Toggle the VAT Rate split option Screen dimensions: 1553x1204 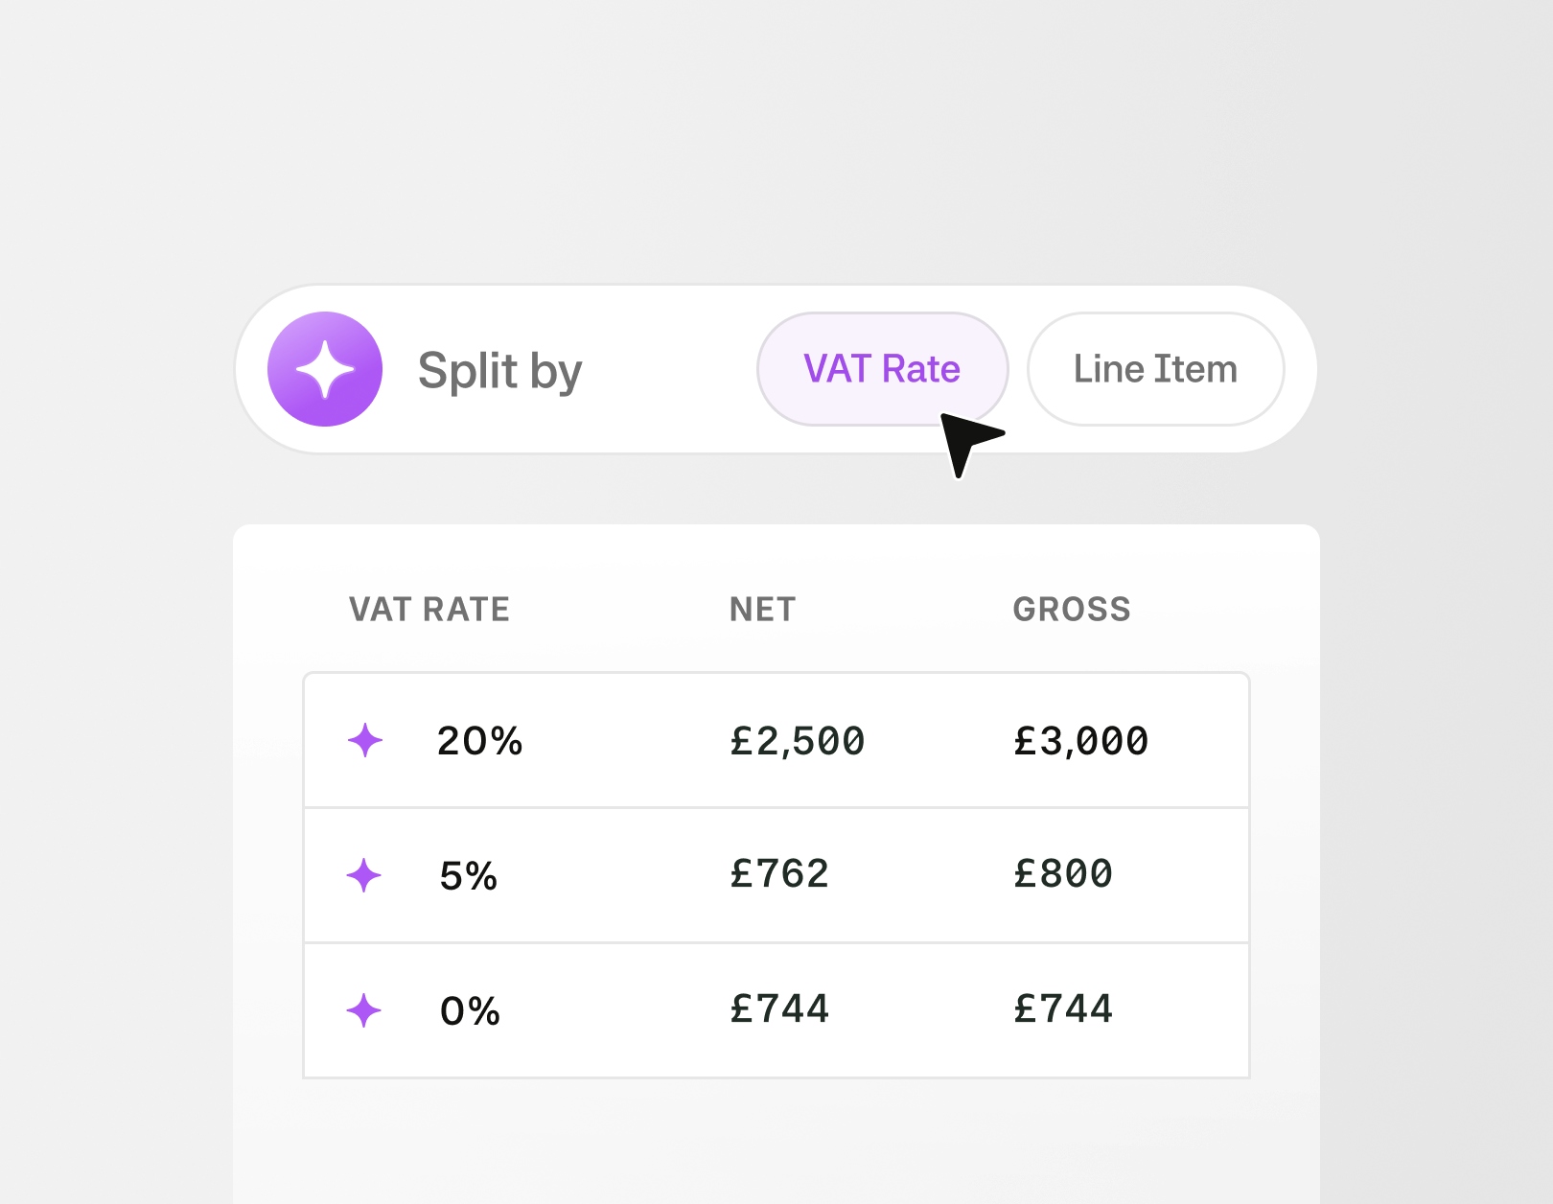click(x=882, y=368)
